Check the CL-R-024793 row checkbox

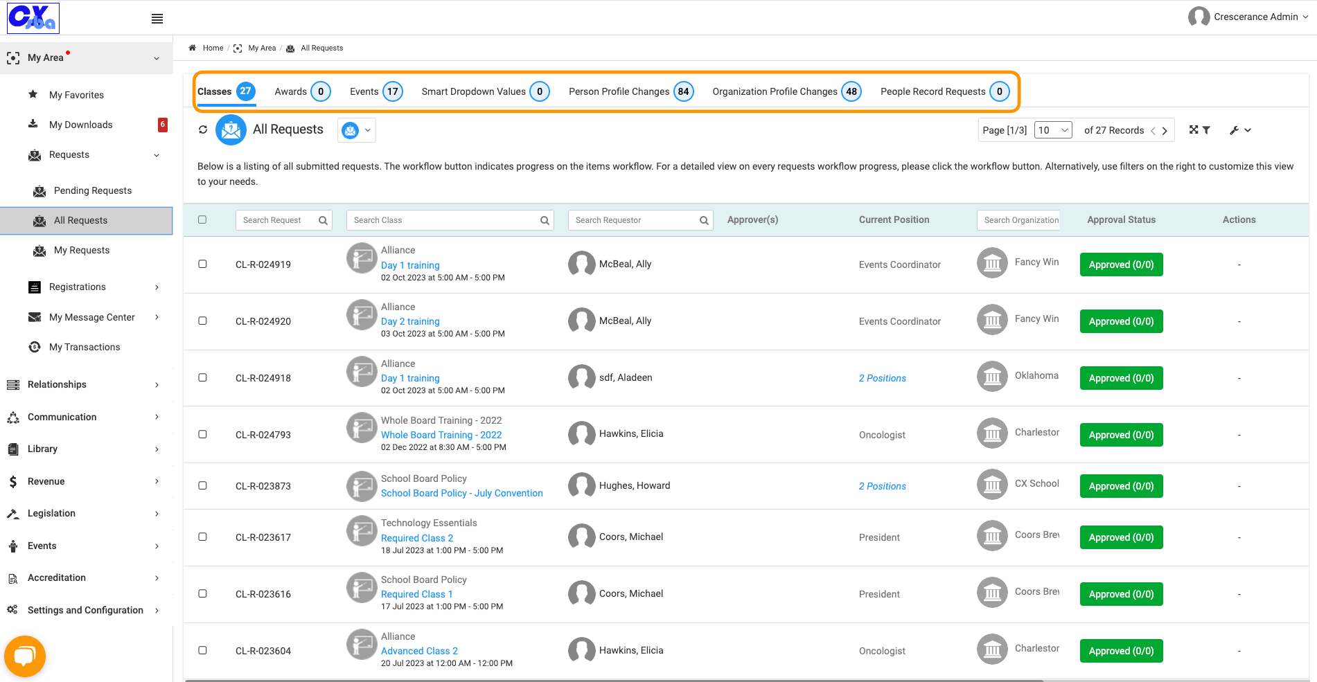coord(202,434)
